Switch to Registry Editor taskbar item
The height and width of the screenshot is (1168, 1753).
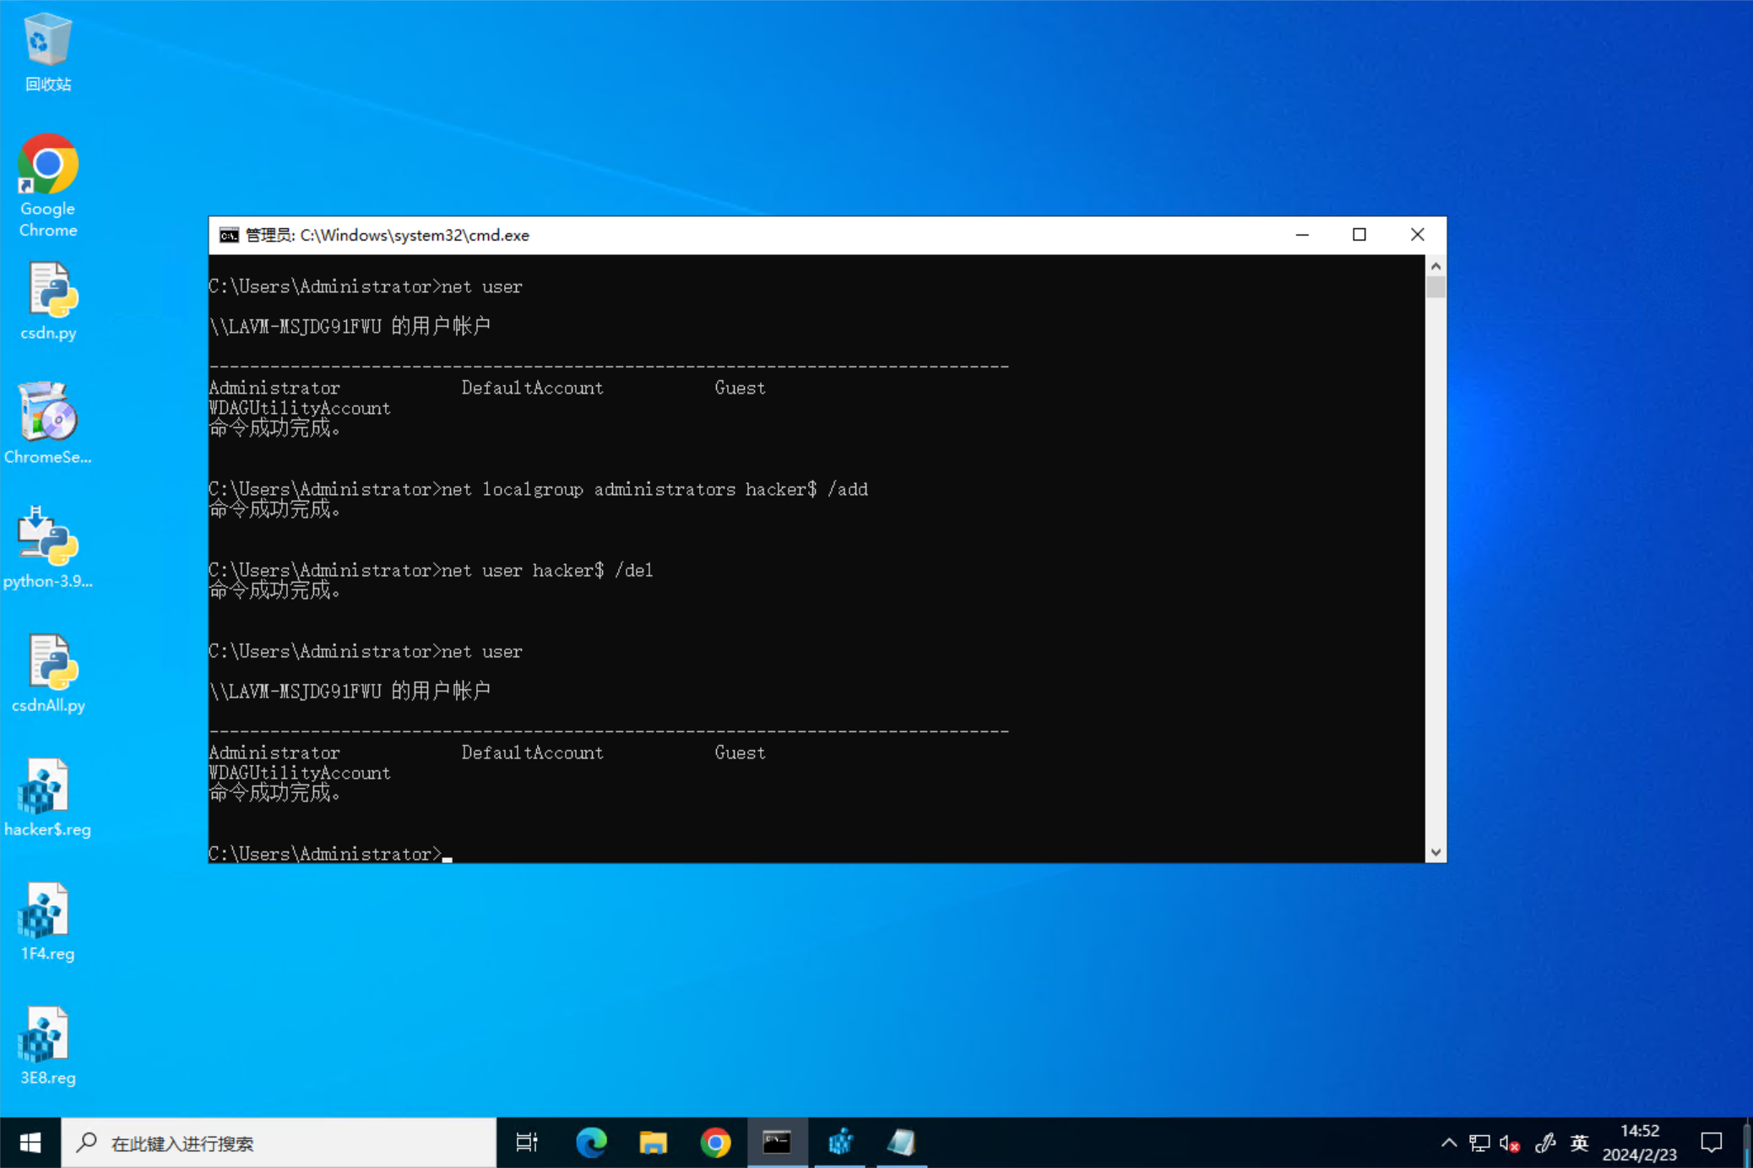pos(840,1143)
